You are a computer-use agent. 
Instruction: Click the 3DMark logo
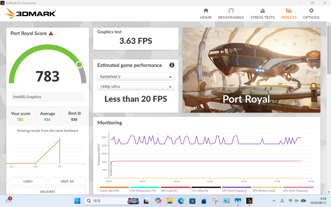[30, 13]
